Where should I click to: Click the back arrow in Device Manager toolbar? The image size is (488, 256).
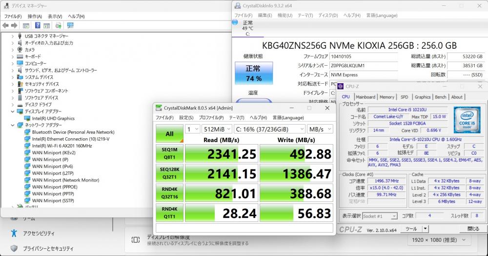(x=5, y=25)
